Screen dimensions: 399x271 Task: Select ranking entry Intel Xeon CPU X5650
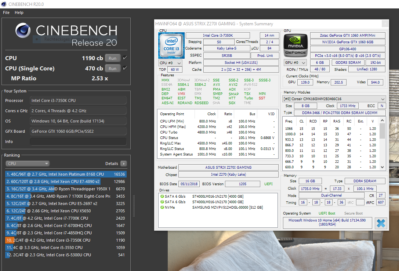tap(66, 211)
